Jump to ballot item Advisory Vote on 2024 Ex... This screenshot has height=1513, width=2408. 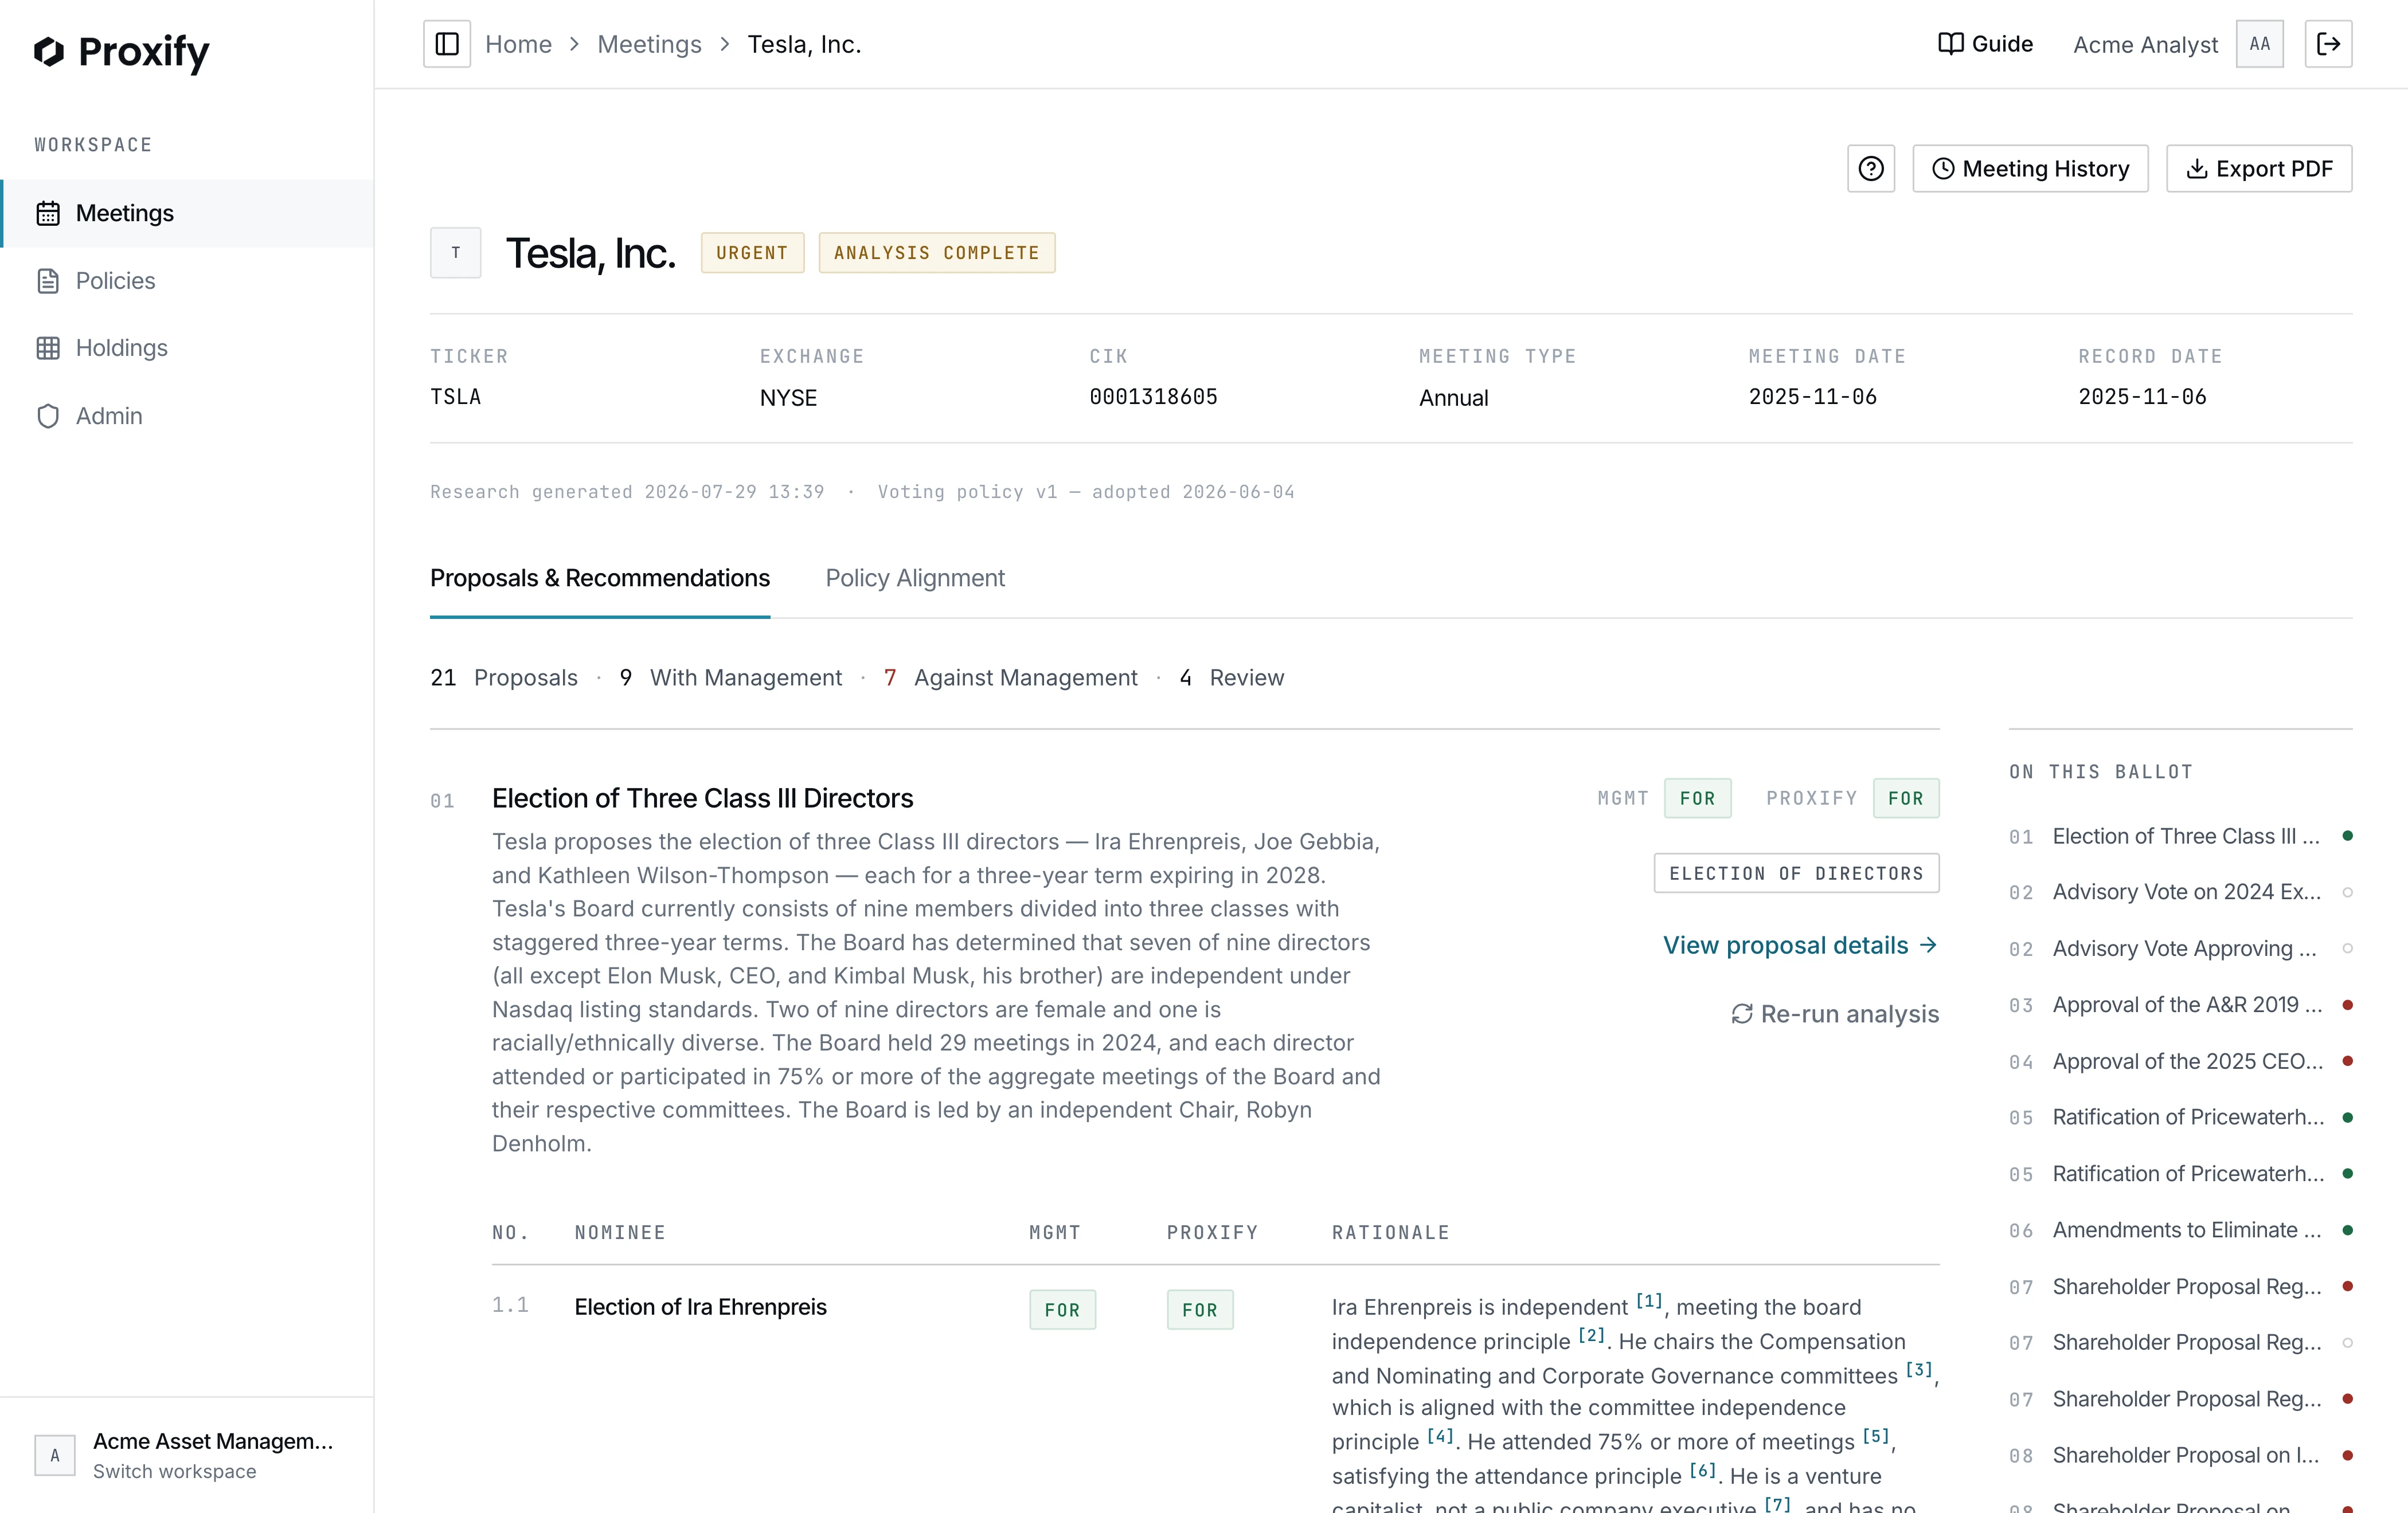pos(2180,892)
